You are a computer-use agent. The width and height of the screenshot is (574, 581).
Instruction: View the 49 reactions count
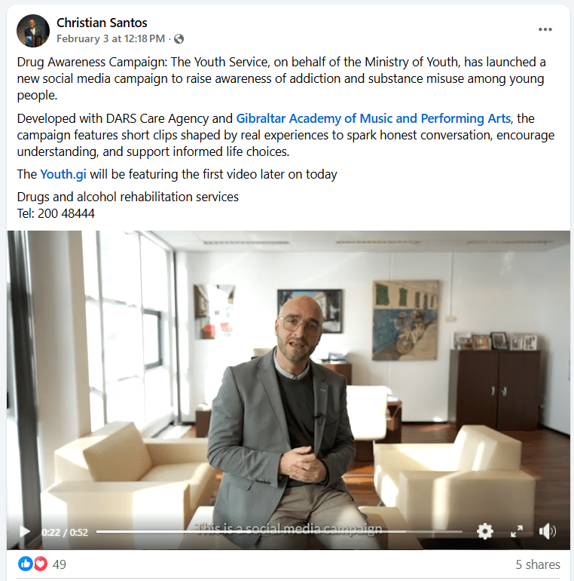click(x=60, y=564)
